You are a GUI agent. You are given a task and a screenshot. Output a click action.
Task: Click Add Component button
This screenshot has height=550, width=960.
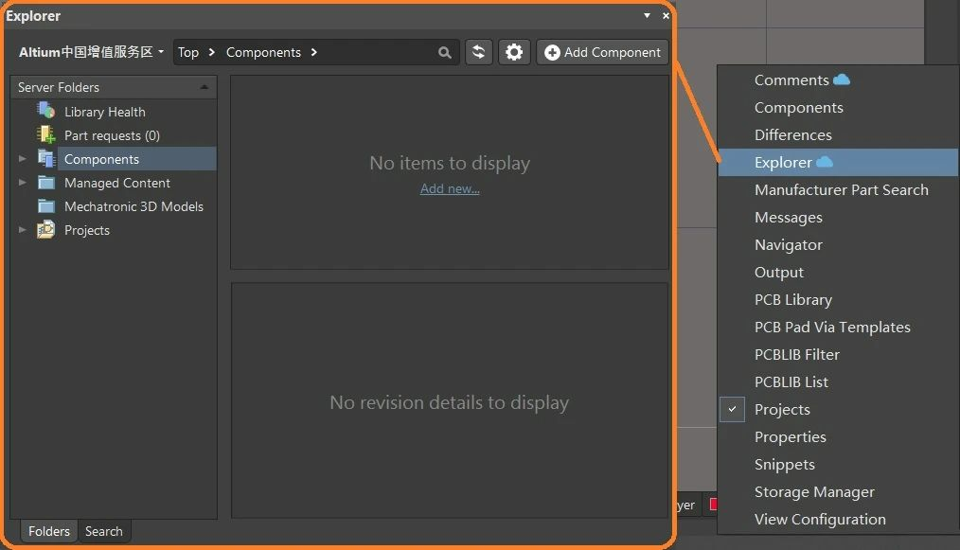pos(602,52)
